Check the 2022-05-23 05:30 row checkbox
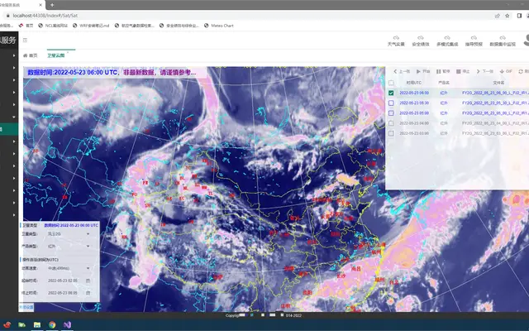 click(391, 103)
